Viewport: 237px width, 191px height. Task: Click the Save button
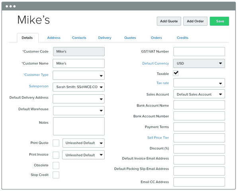tap(219, 21)
